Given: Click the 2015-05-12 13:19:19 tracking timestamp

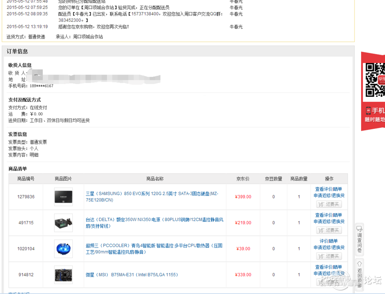Looking at the screenshot, I should tap(27, 27).
